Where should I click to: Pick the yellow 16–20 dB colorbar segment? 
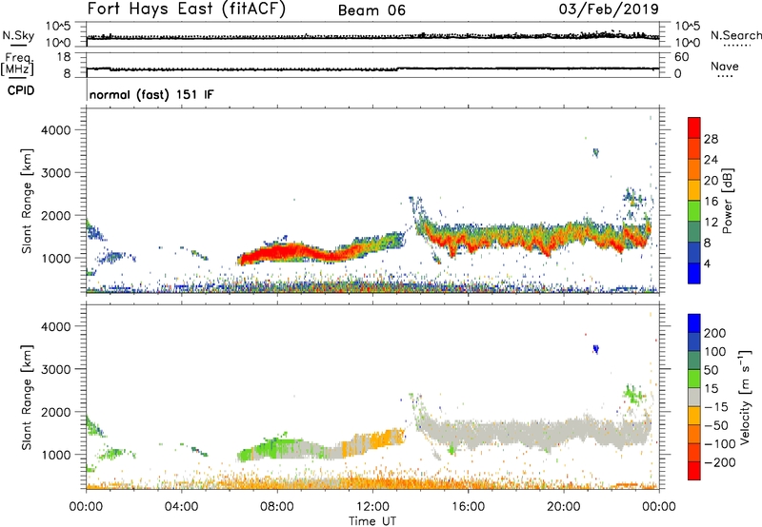point(694,190)
